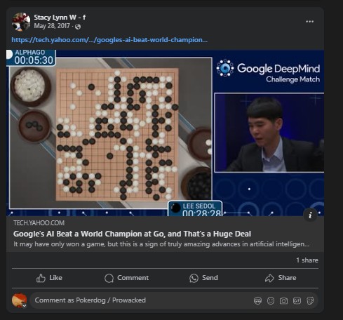Click the Share arrow icon
The image size is (343, 320).
tap(269, 278)
